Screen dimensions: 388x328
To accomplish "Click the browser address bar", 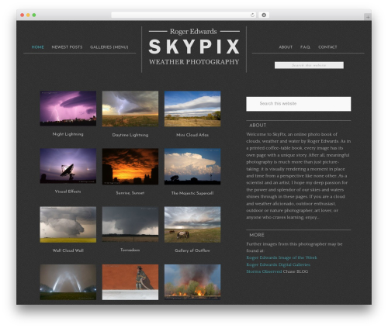I will coord(184,15).
